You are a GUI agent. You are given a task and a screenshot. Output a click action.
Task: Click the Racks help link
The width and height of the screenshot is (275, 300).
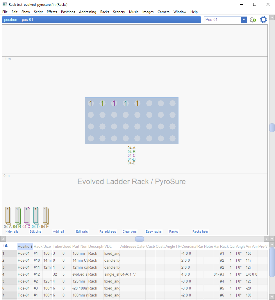[x=200, y=231]
